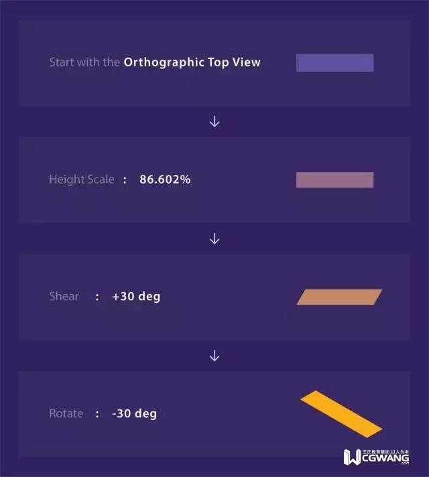Click the down arrow between Height Scale and Shear
429x477 pixels.
[214, 239]
